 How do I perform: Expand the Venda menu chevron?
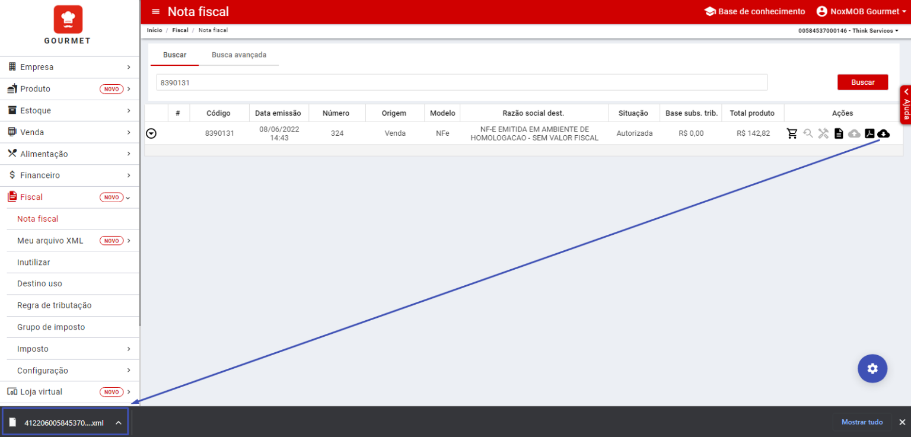point(129,132)
